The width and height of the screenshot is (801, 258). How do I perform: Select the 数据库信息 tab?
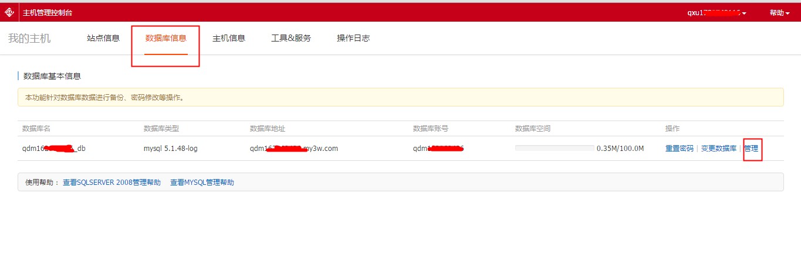click(166, 39)
